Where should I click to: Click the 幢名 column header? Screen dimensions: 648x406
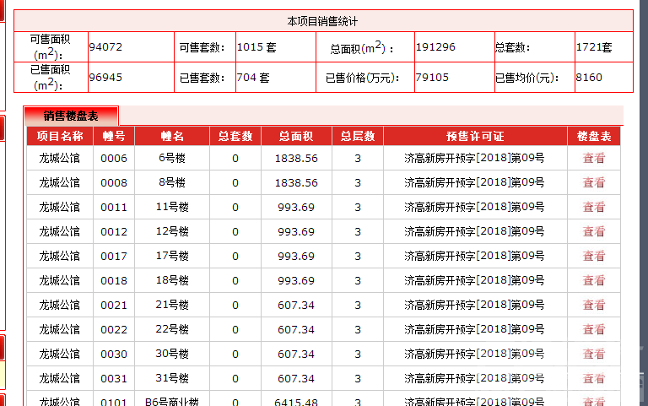[172, 136]
